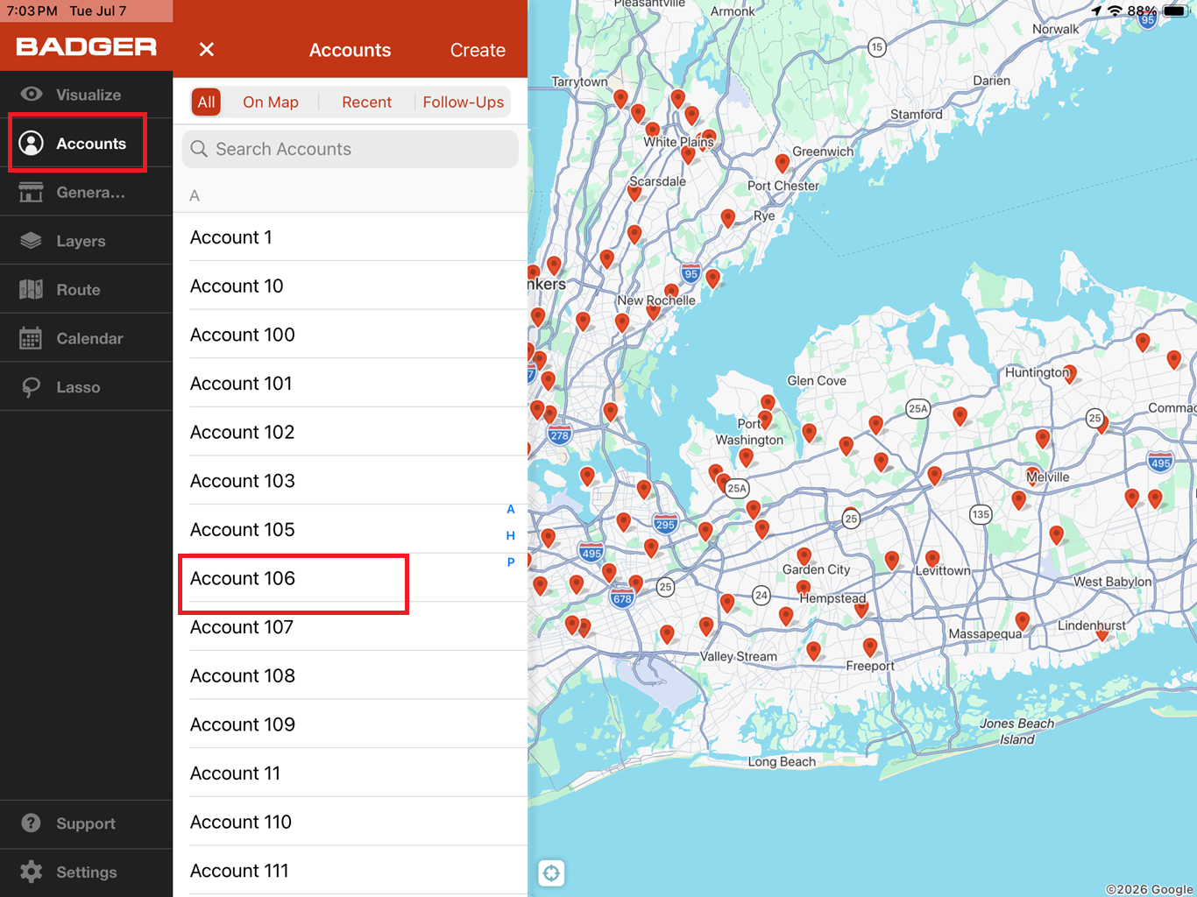Close the Accounts panel with X

coord(207,49)
